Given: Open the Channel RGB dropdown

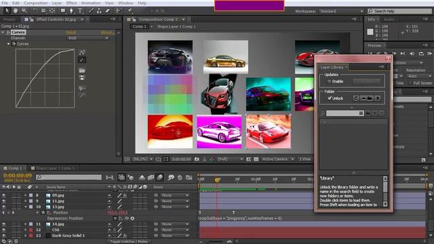Looking at the screenshot, I should (x=87, y=38).
